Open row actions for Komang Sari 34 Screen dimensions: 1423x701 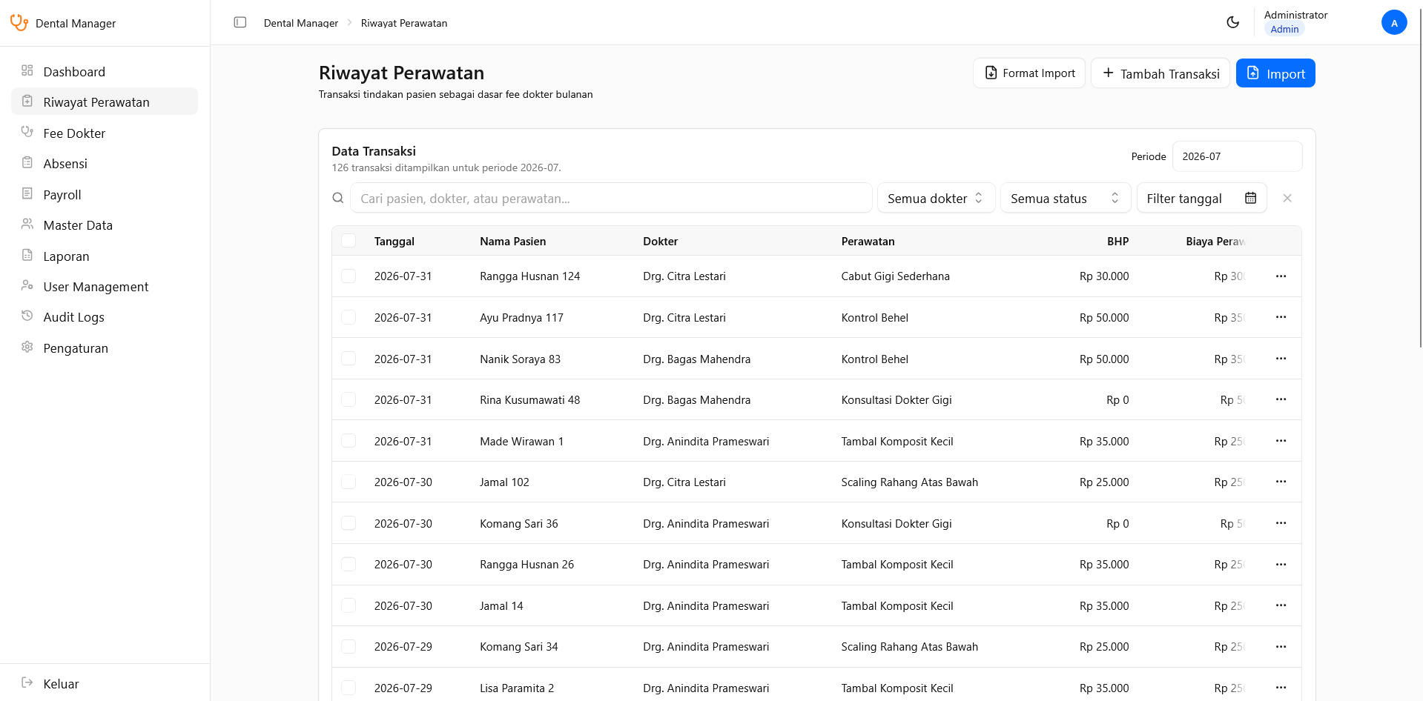(x=1281, y=647)
